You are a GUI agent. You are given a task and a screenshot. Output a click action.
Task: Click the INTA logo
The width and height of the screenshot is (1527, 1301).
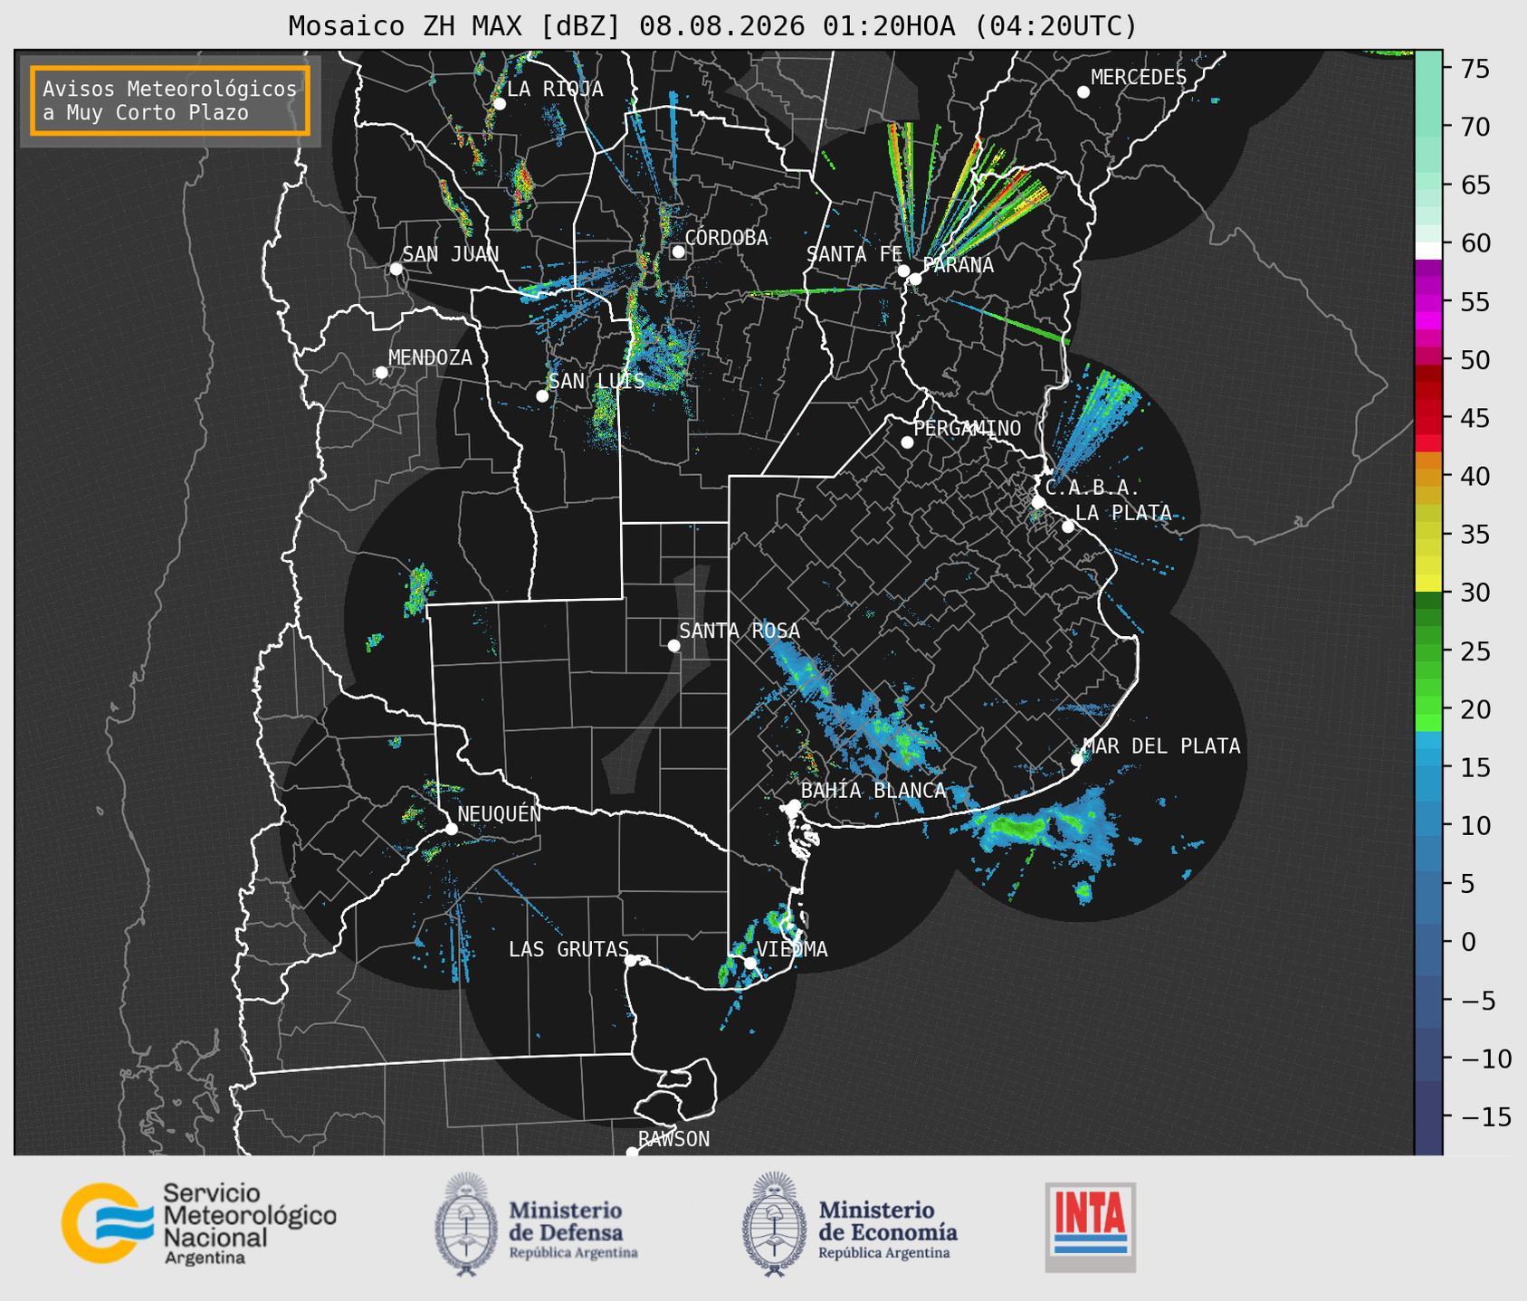(1090, 1227)
